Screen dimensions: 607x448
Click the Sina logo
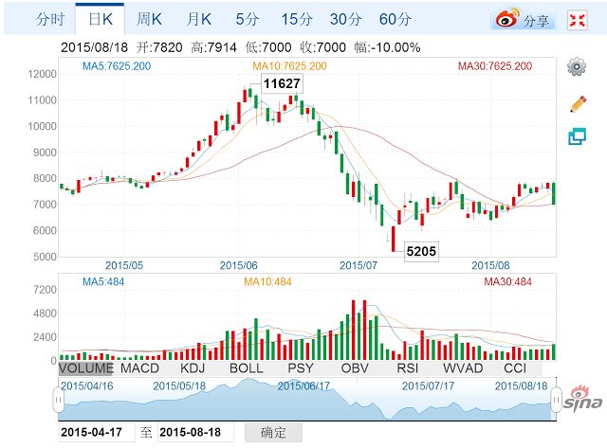pos(584,402)
